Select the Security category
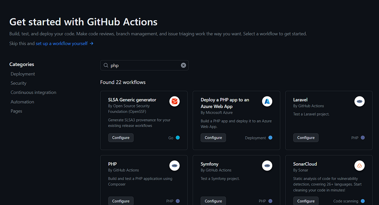Viewport: 379px width, 205px height. click(18, 83)
